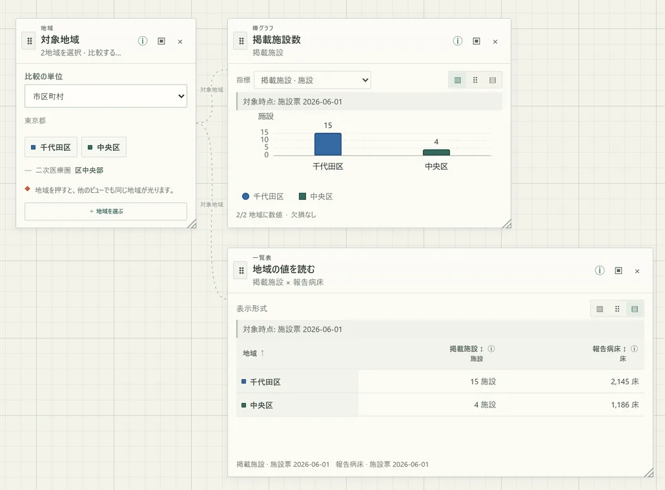Click the 報告病床 · 施設票 2026-06-01 footer text
Screen dimensions: 665x490
coord(382,464)
